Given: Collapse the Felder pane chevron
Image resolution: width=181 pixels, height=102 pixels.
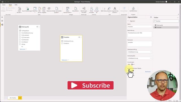Looking at the screenshot, I should click(x=178, y=18).
